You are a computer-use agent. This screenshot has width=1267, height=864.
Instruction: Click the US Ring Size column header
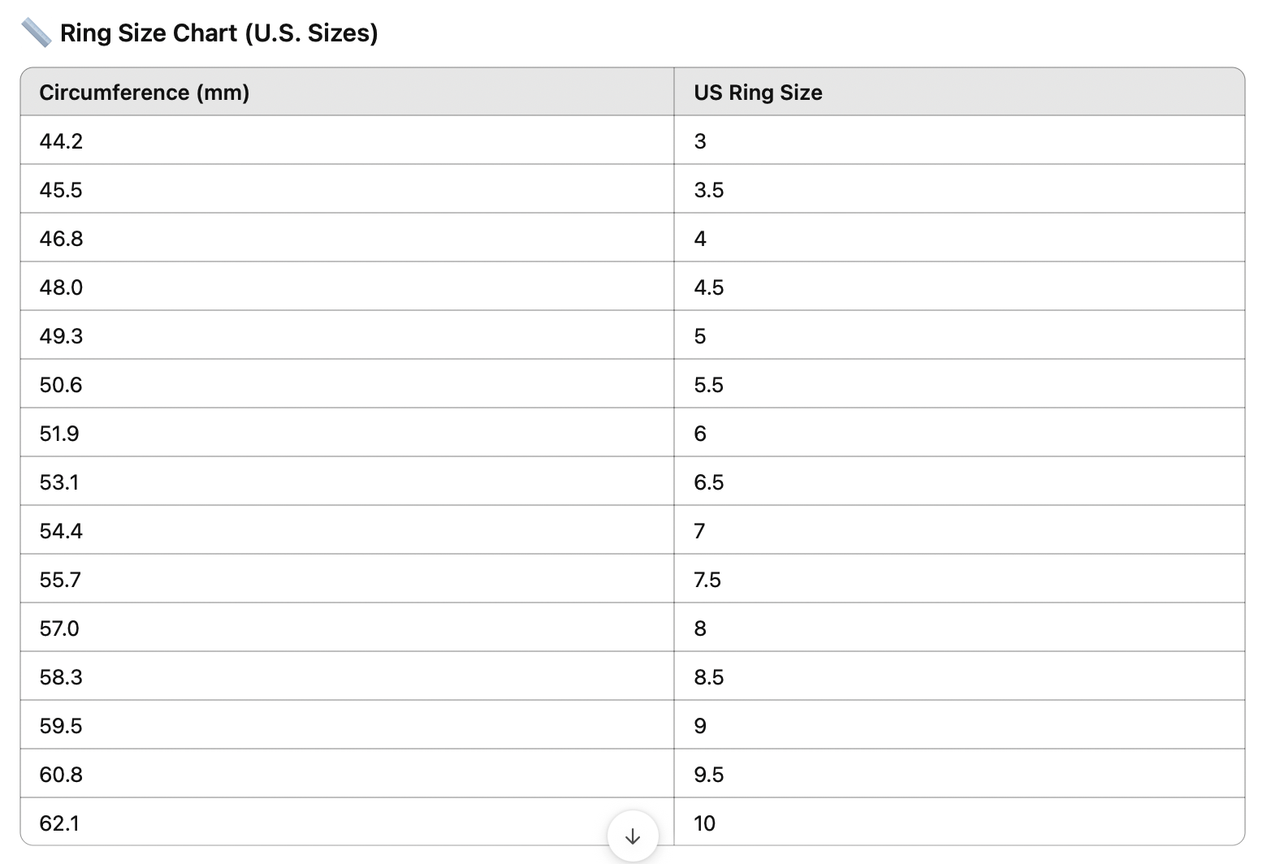(758, 93)
